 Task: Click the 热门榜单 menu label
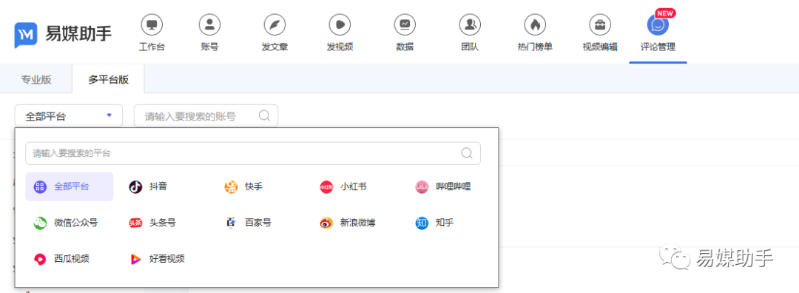point(535,47)
